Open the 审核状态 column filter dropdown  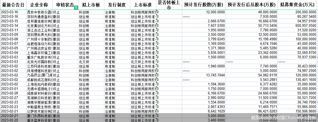[76, 7]
